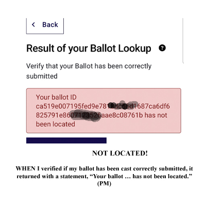Click the 'NOT LOCATED!' caption

pyautogui.click(x=120, y=153)
